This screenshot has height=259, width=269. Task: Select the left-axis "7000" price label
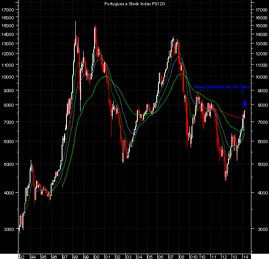point(9,122)
